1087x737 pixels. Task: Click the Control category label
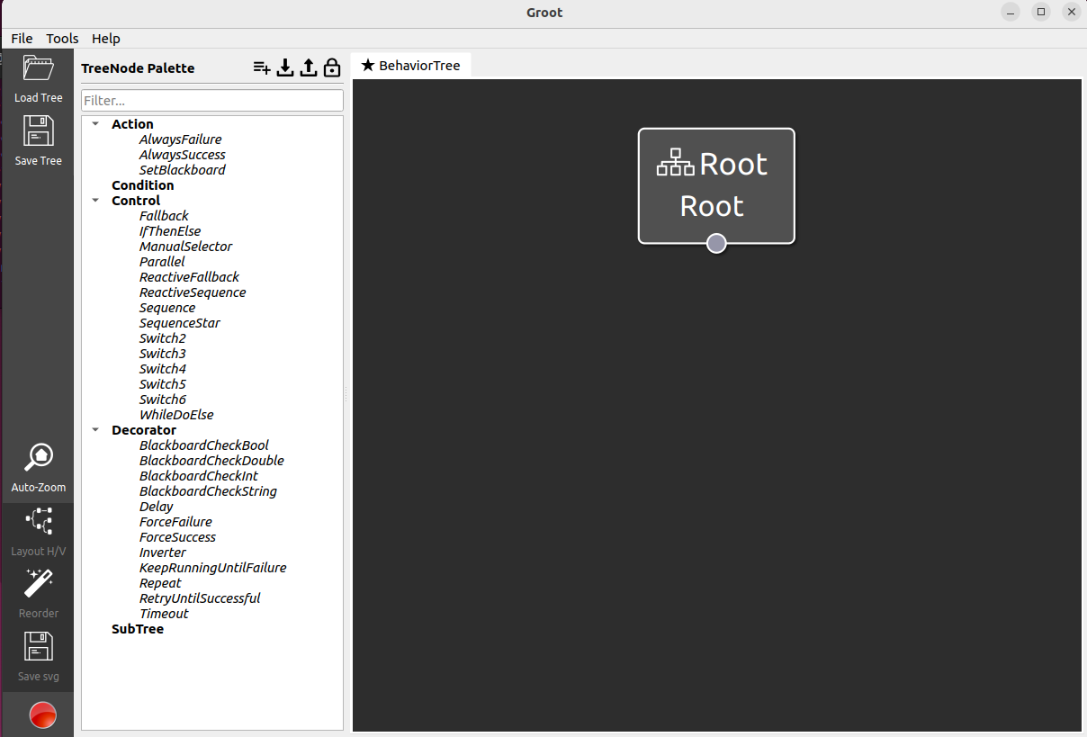[x=136, y=201]
